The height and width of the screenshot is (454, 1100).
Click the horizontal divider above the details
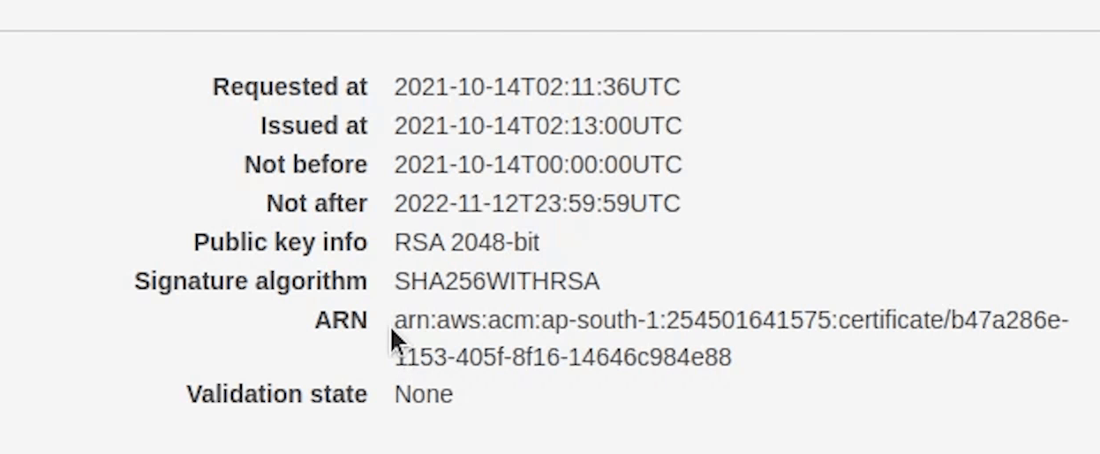(550, 31)
